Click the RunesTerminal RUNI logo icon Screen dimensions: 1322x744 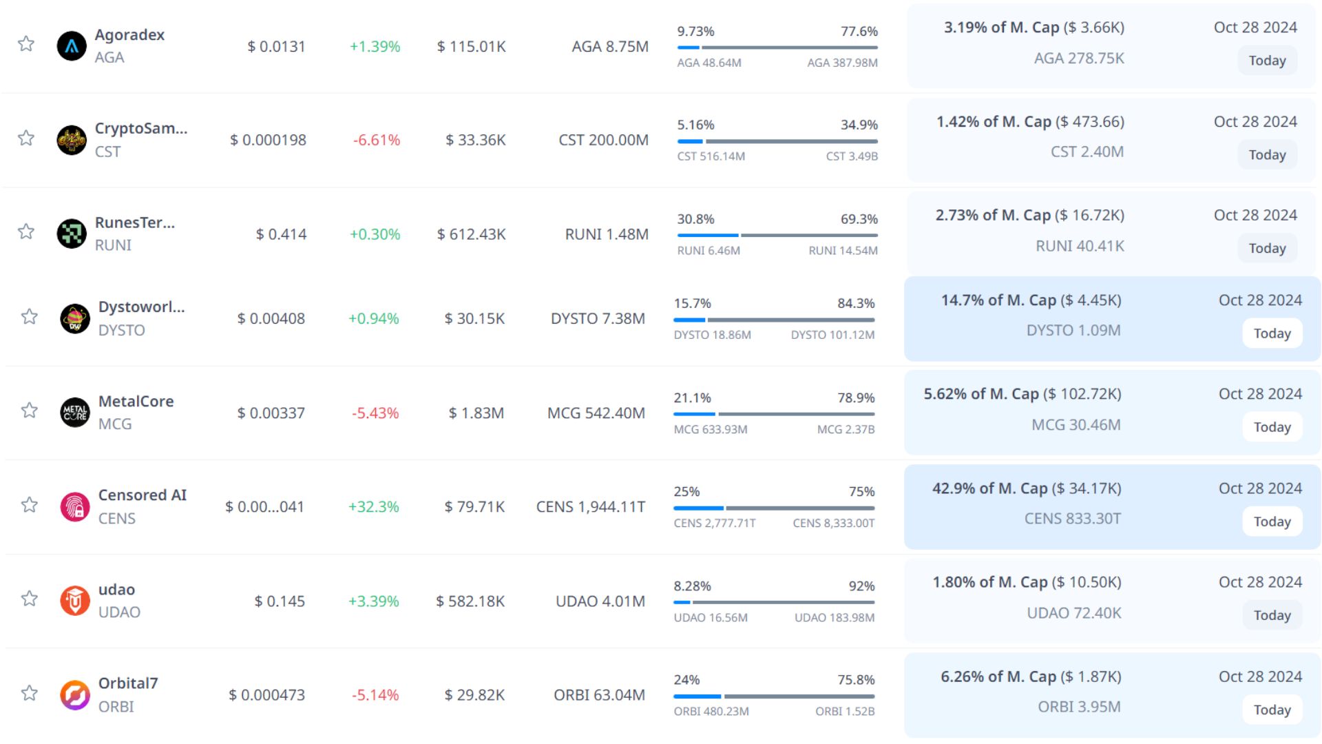pyautogui.click(x=72, y=234)
